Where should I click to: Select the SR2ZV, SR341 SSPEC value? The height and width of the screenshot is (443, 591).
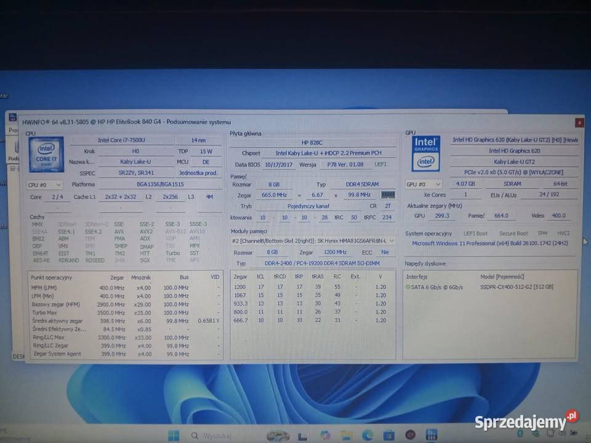135,173
